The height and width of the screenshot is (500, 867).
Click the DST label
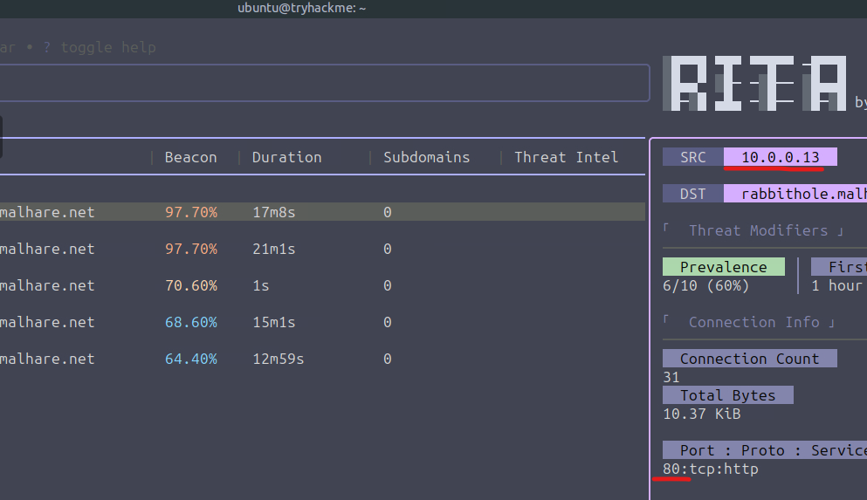tap(693, 194)
